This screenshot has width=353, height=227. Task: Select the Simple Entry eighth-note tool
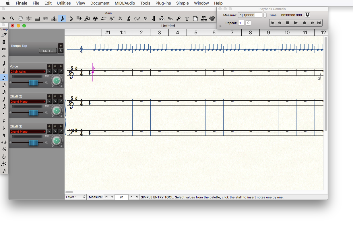tap(62, 19)
